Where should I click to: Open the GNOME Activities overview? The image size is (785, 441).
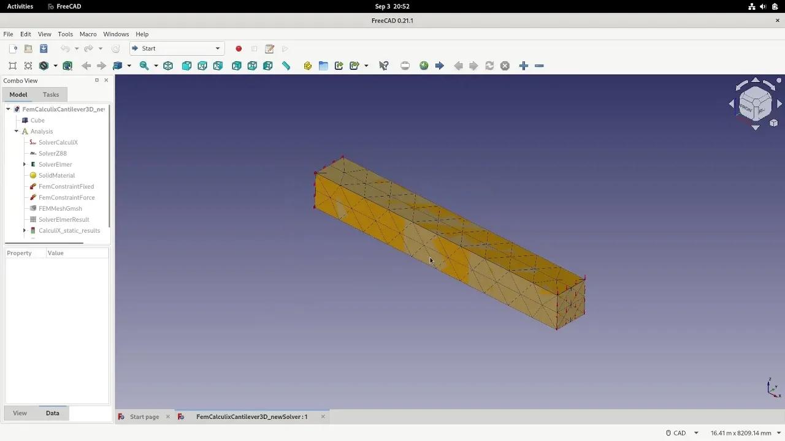(x=20, y=6)
